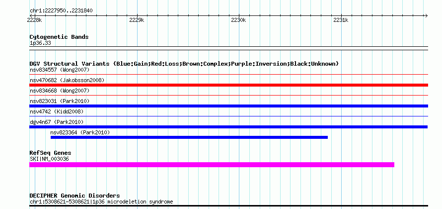Viewport: 442px width, 209px height.
Task: Click the nsv834668 (Wong2007) variant label
Action: coord(60,91)
